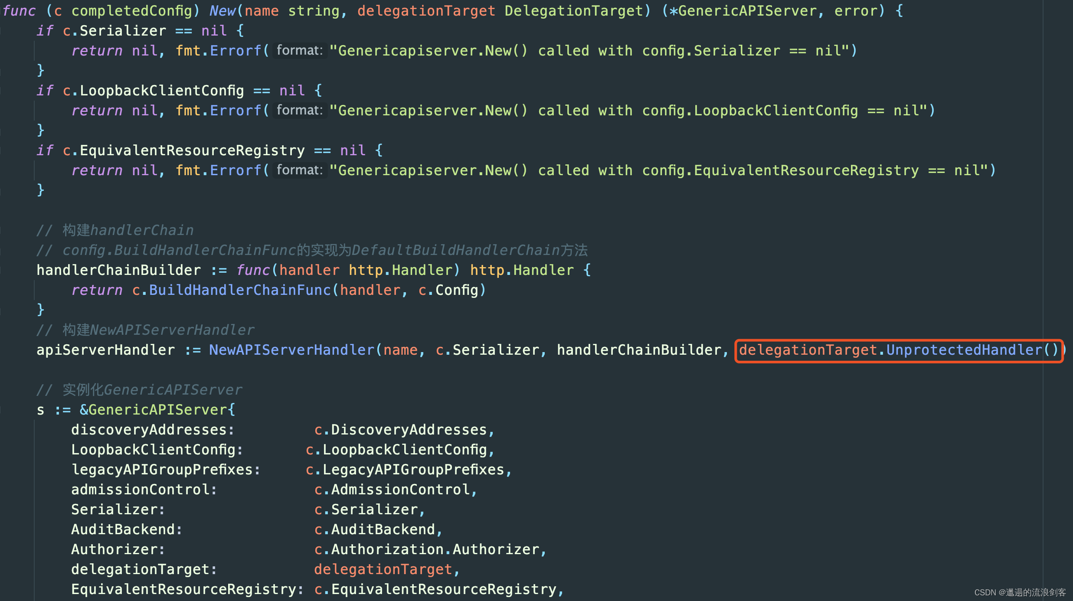Image resolution: width=1073 pixels, height=601 pixels.
Task: Click "c.Serializer" argument in NewAPIServerHandler call
Action: (x=487, y=349)
